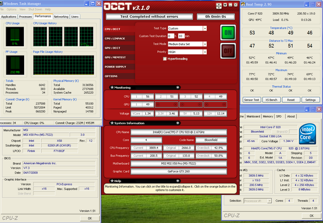Screen dimensions: 323x223
Task: Click the CPU Usage meter in Task Manager
Action: [15, 36]
